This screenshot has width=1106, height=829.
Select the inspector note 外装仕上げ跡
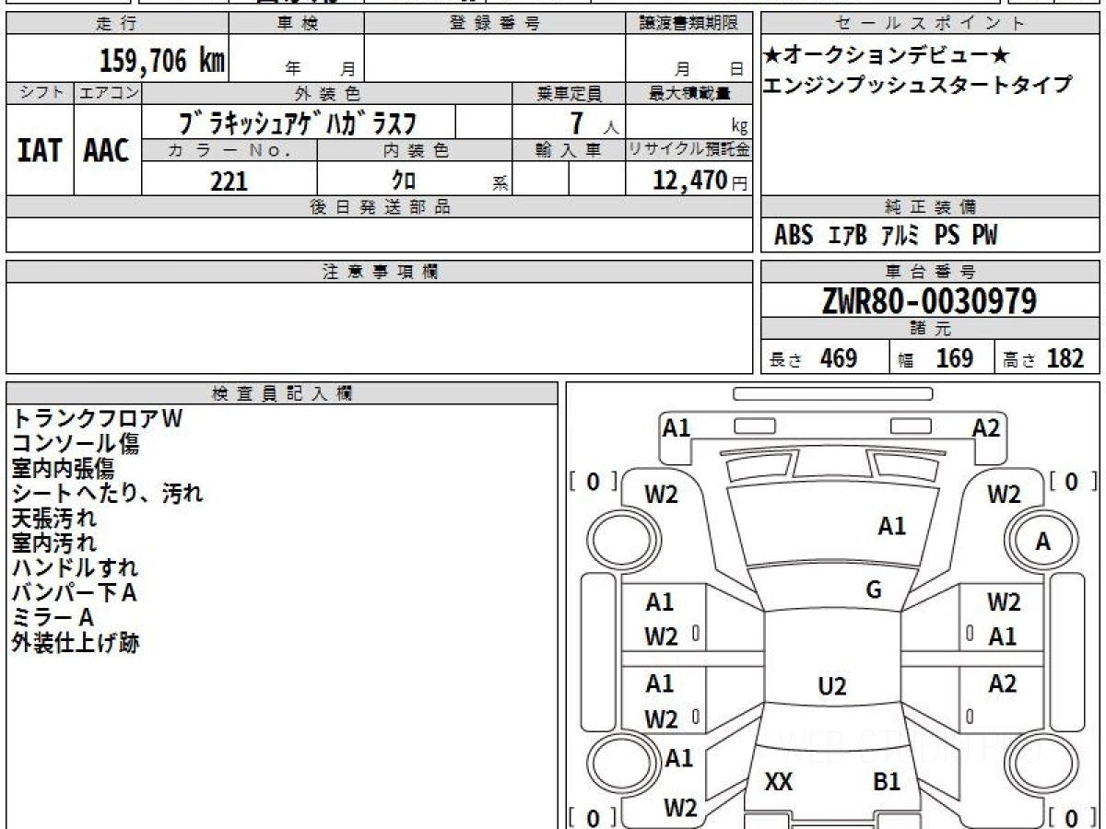pyautogui.click(x=76, y=642)
